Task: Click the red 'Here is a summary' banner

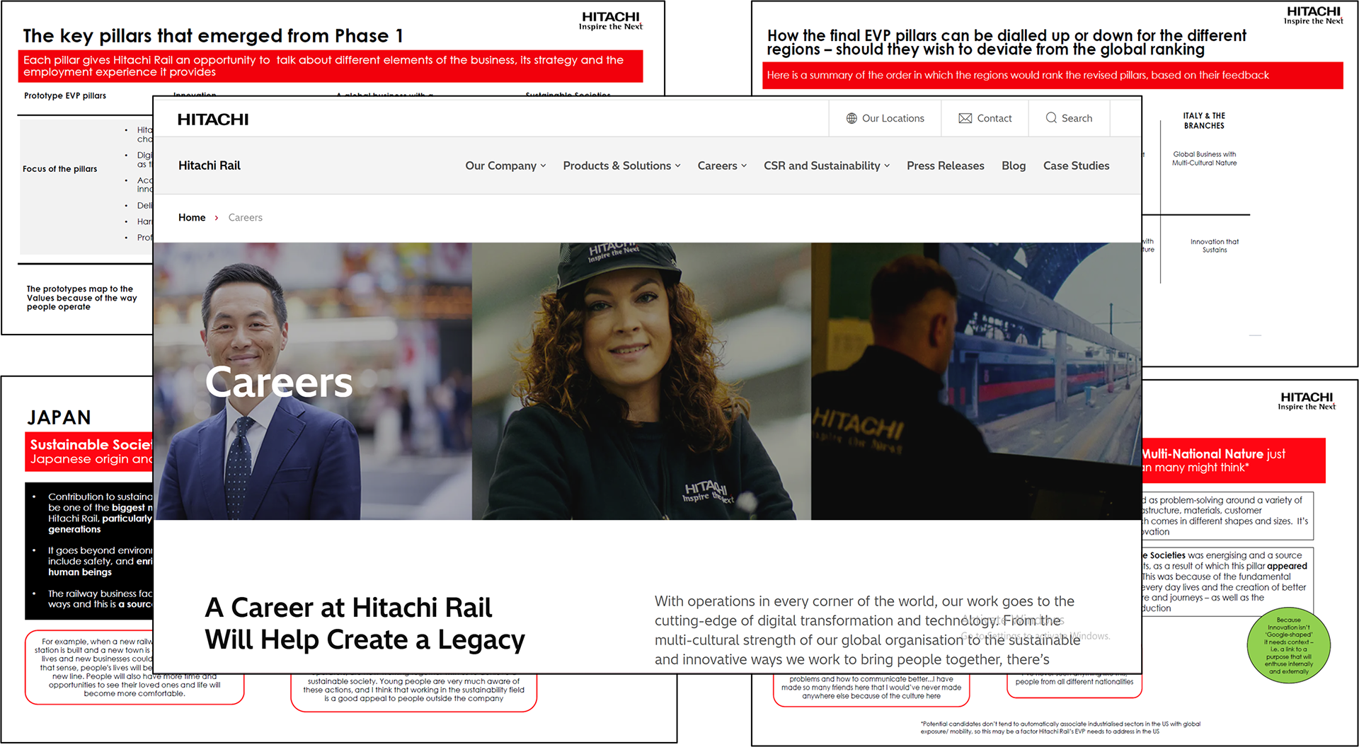Action: [x=1052, y=75]
